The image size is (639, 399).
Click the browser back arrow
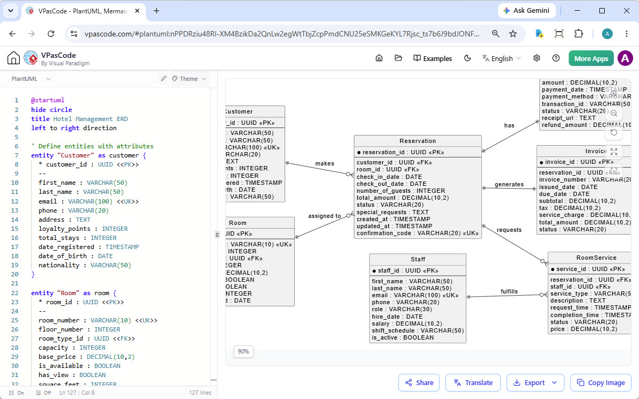click(x=13, y=34)
